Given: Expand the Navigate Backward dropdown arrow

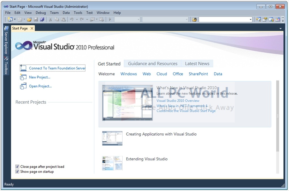Looking at the screenshot, I should [x=97, y=19].
